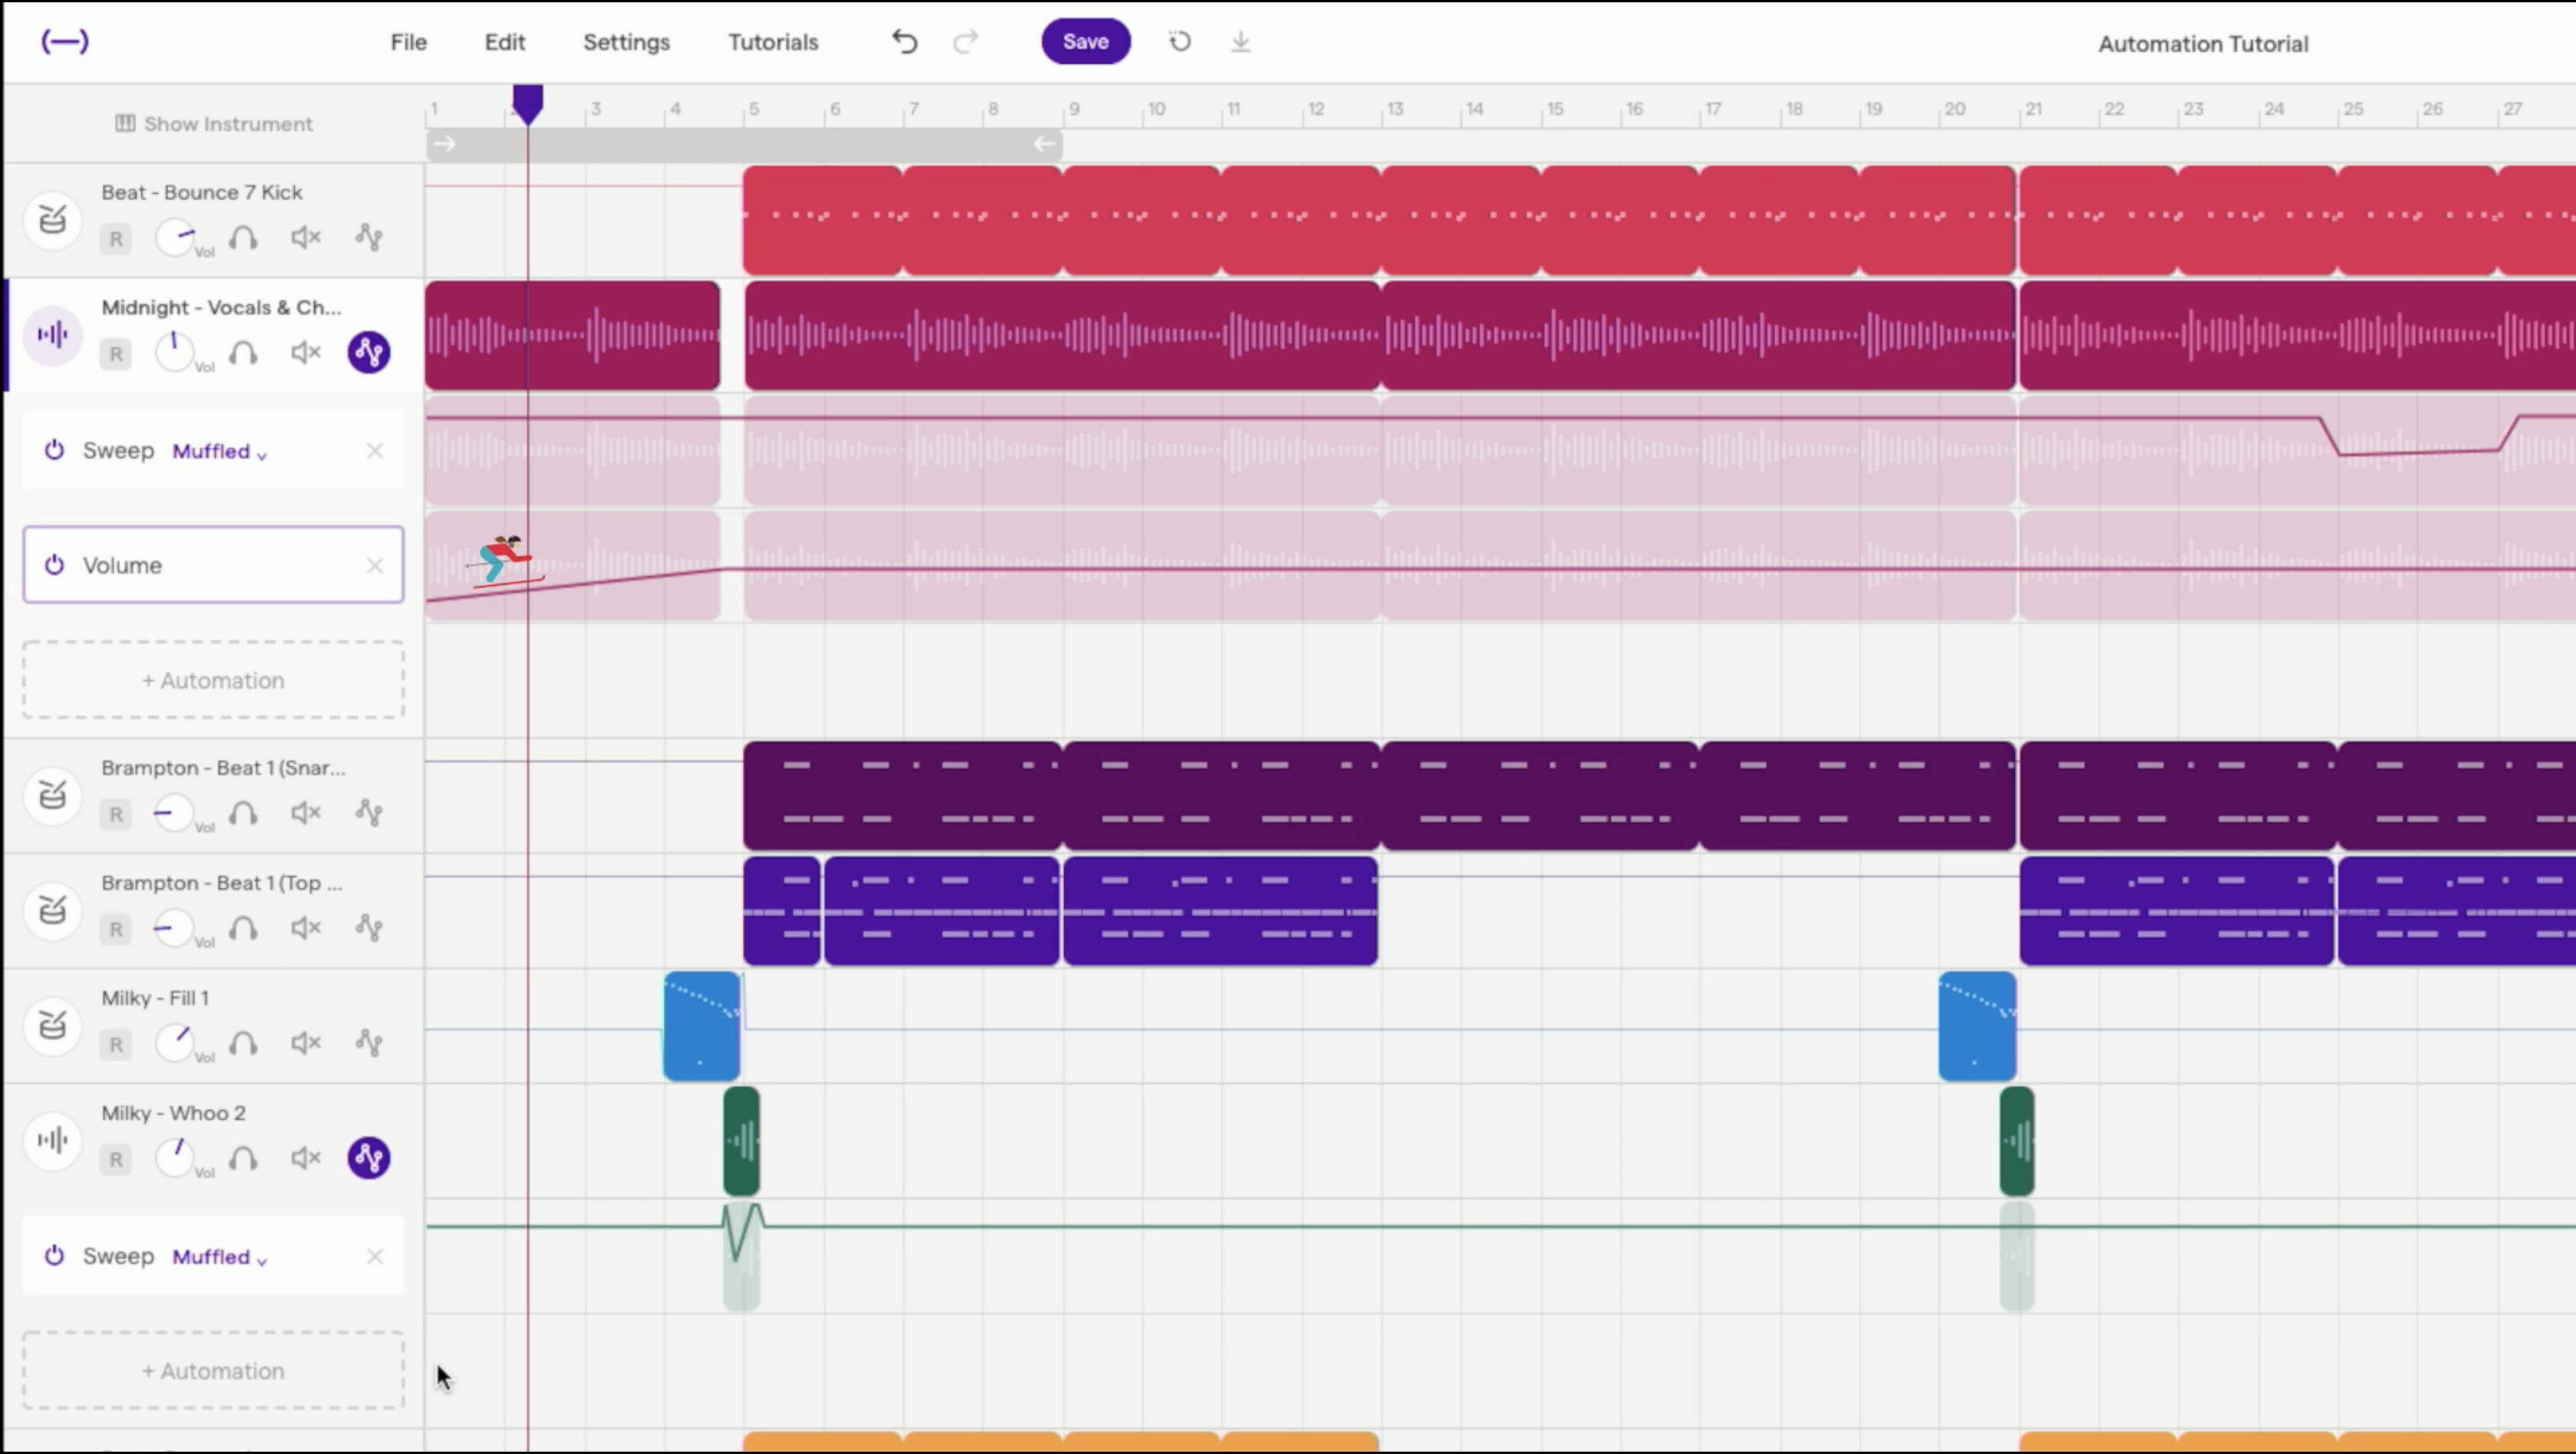
Task: Open the Settings menu
Action: tap(625, 42)
